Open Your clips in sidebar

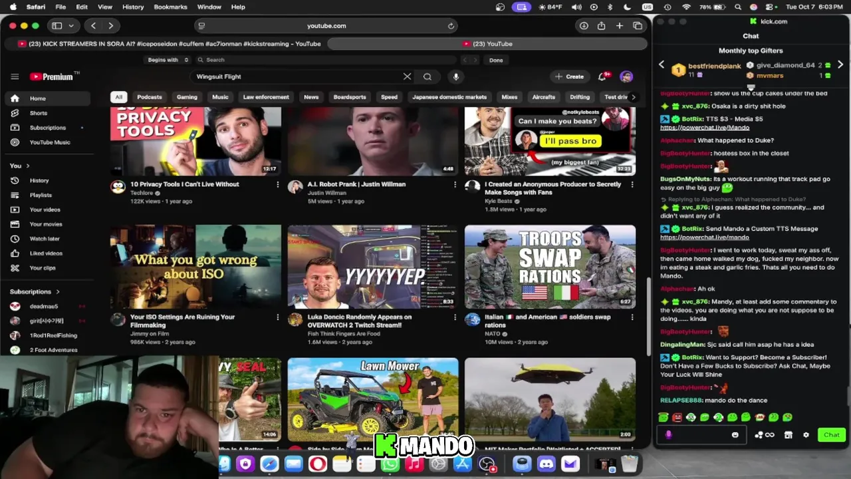(x=42, y=268)
